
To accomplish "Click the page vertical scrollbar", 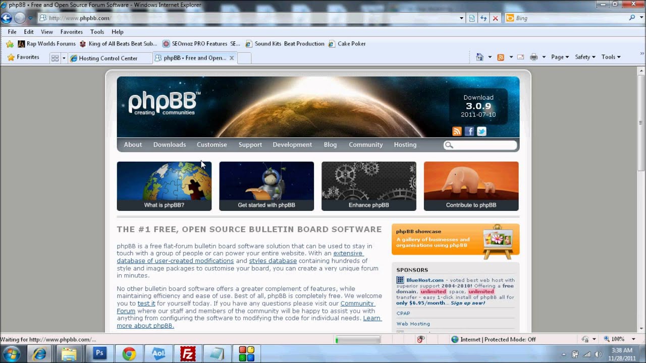I will pos(641,199).
